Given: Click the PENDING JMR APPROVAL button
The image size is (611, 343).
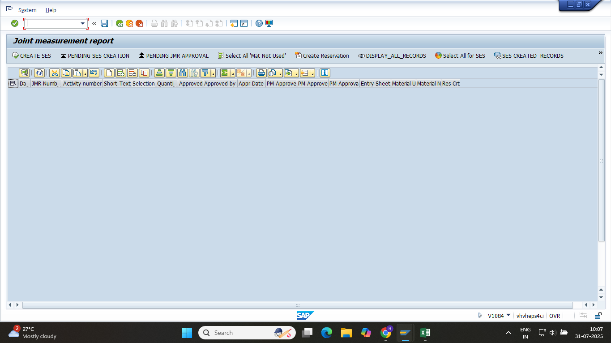Looking at the screenshot, I should (x=174, y=56).
